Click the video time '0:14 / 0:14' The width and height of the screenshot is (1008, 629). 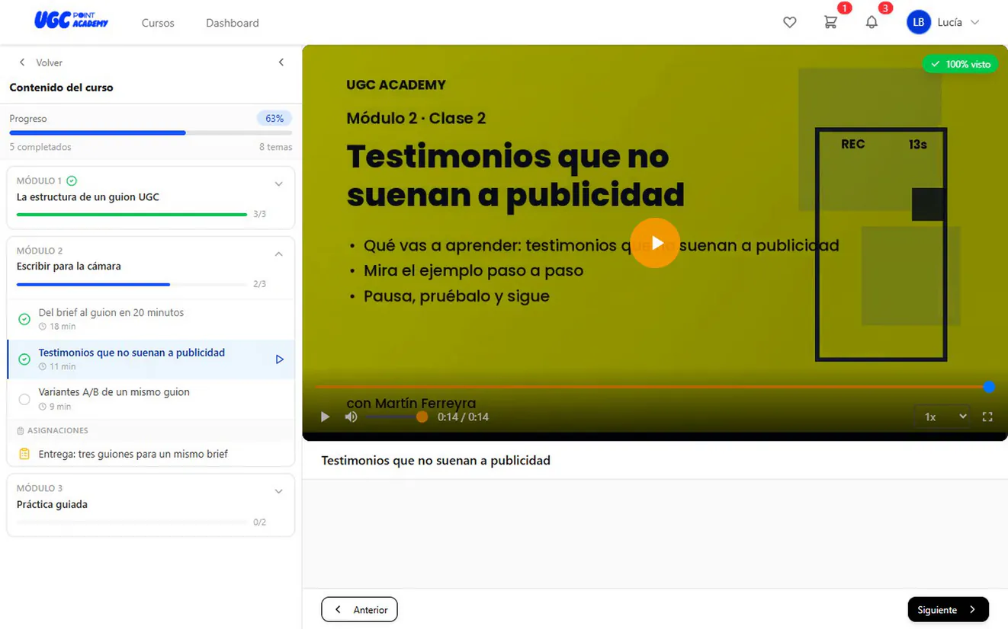pos(463,417)
